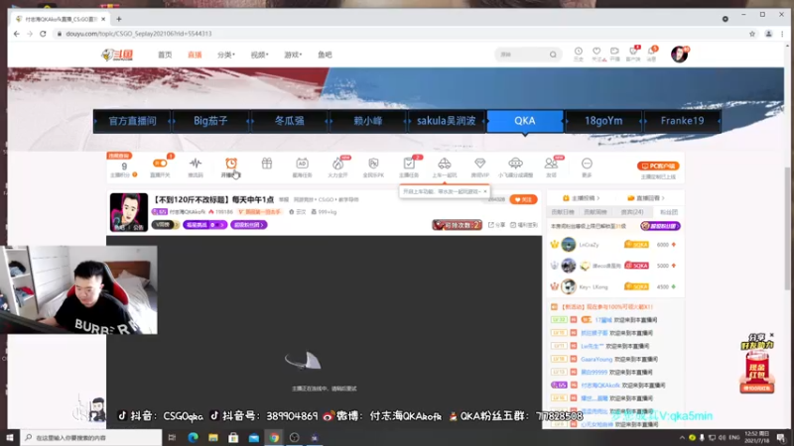
Task: Click the orange follow button
Action: pyautogui.click(x=523, y=199)
